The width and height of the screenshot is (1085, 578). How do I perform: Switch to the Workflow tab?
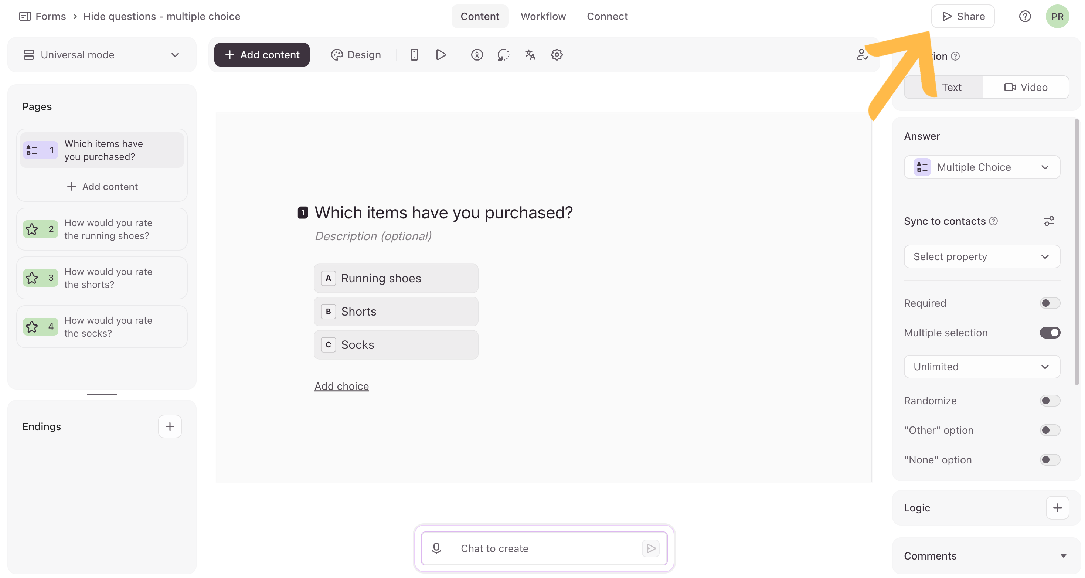tap(543, 16)
